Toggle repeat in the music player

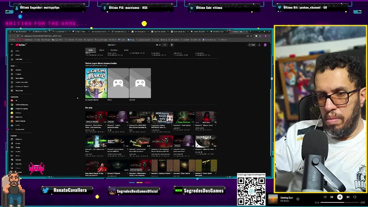tap(355, 197)
